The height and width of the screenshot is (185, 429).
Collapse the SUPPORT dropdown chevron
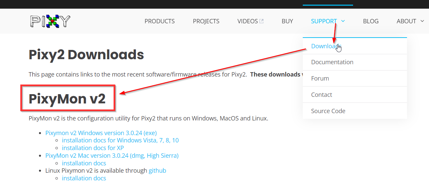pos(343,21)
